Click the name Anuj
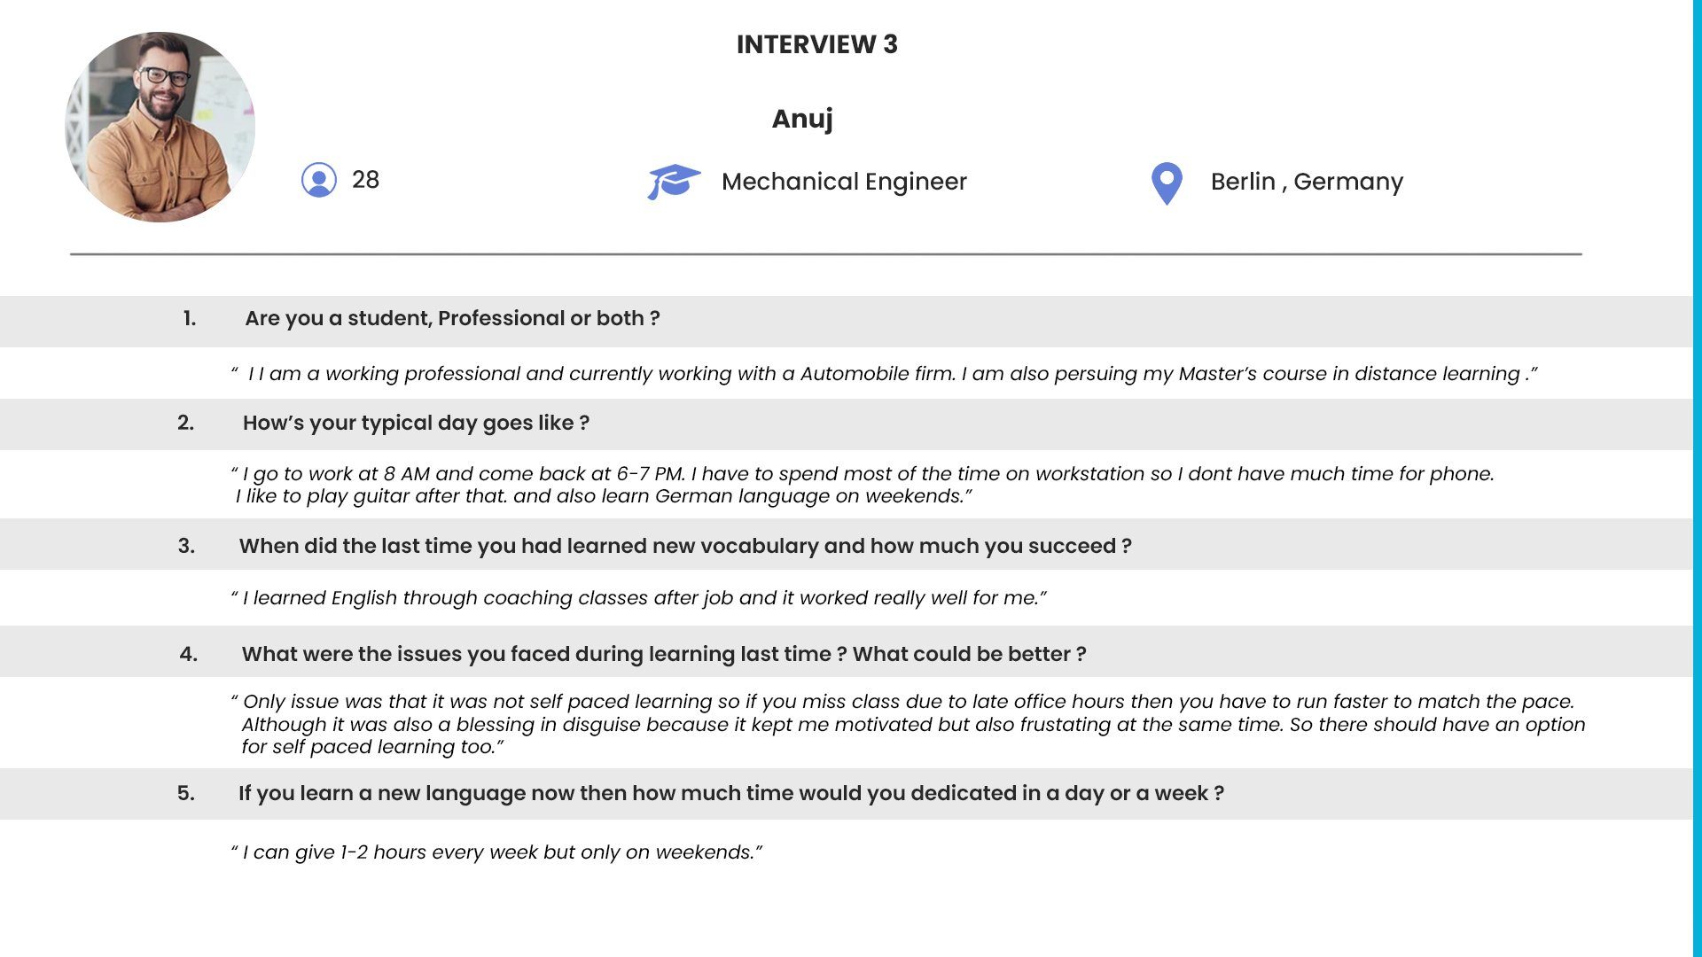This screenshot has height=957, width=1702. click(802, 119)
